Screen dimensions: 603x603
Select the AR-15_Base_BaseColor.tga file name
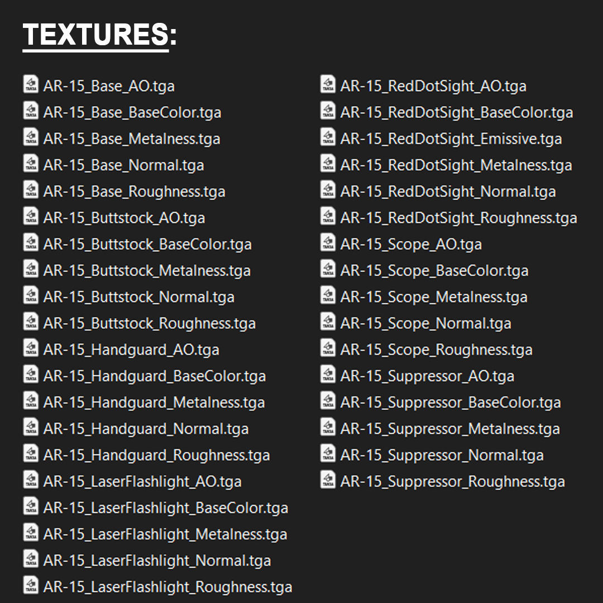click(132, 112)
